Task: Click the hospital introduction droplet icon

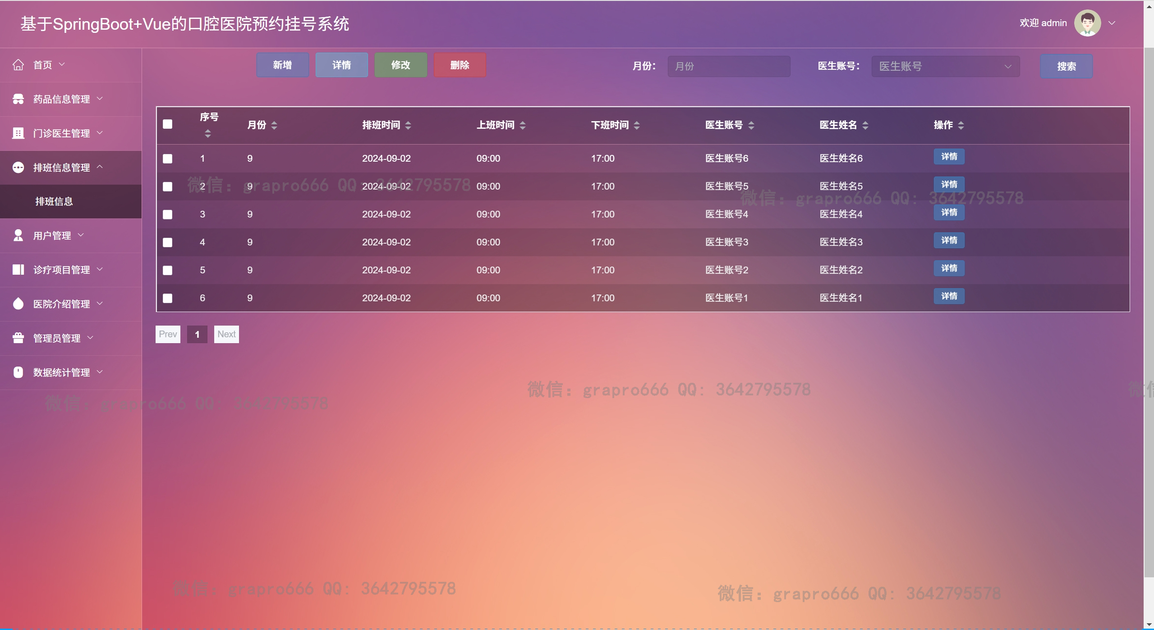Action: (x=18, y=304)
